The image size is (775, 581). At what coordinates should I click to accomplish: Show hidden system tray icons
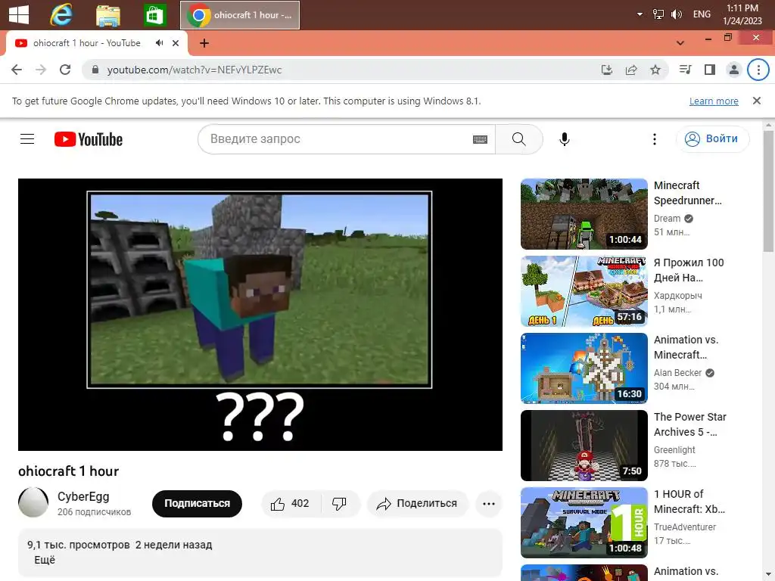click(x=640, y=14)
